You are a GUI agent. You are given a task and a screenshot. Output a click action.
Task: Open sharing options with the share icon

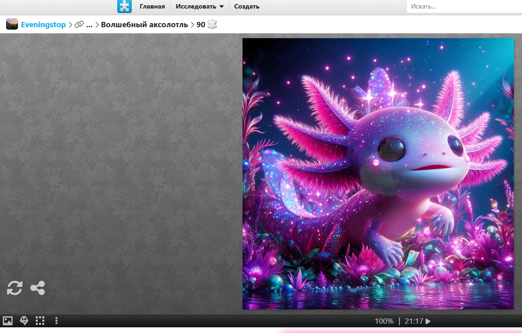tap(38, 288)
